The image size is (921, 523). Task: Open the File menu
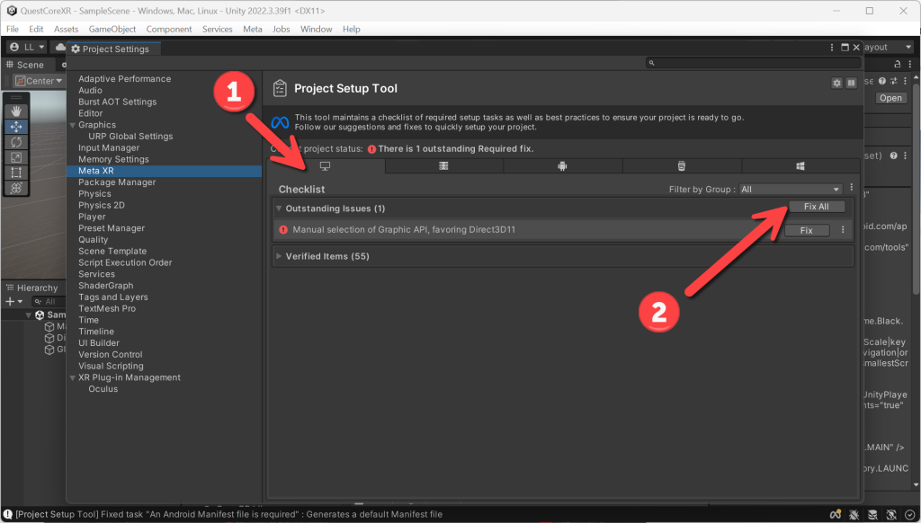13,29
